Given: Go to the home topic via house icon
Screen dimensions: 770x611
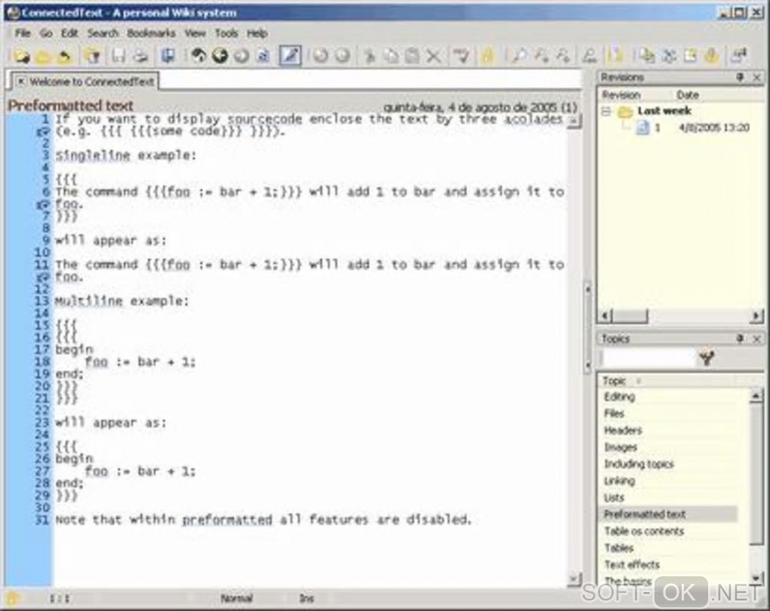Looking at the screenshot, I should [198, 56].
